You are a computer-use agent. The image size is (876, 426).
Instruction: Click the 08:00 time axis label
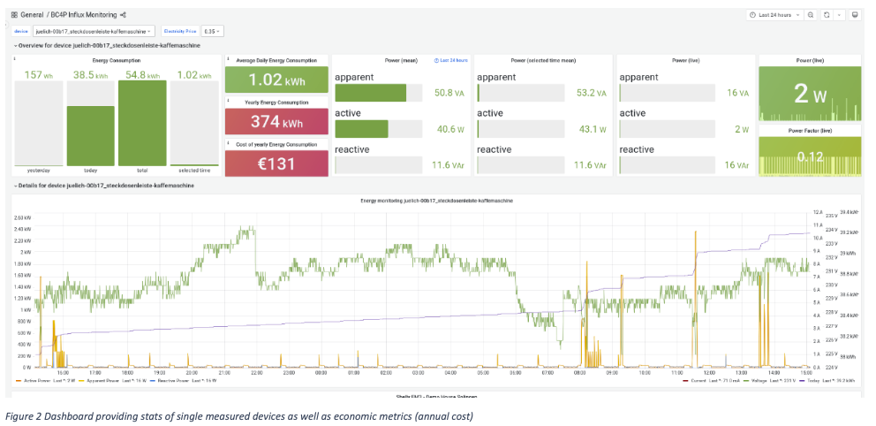pyautogui.click(x=579, y=372)
